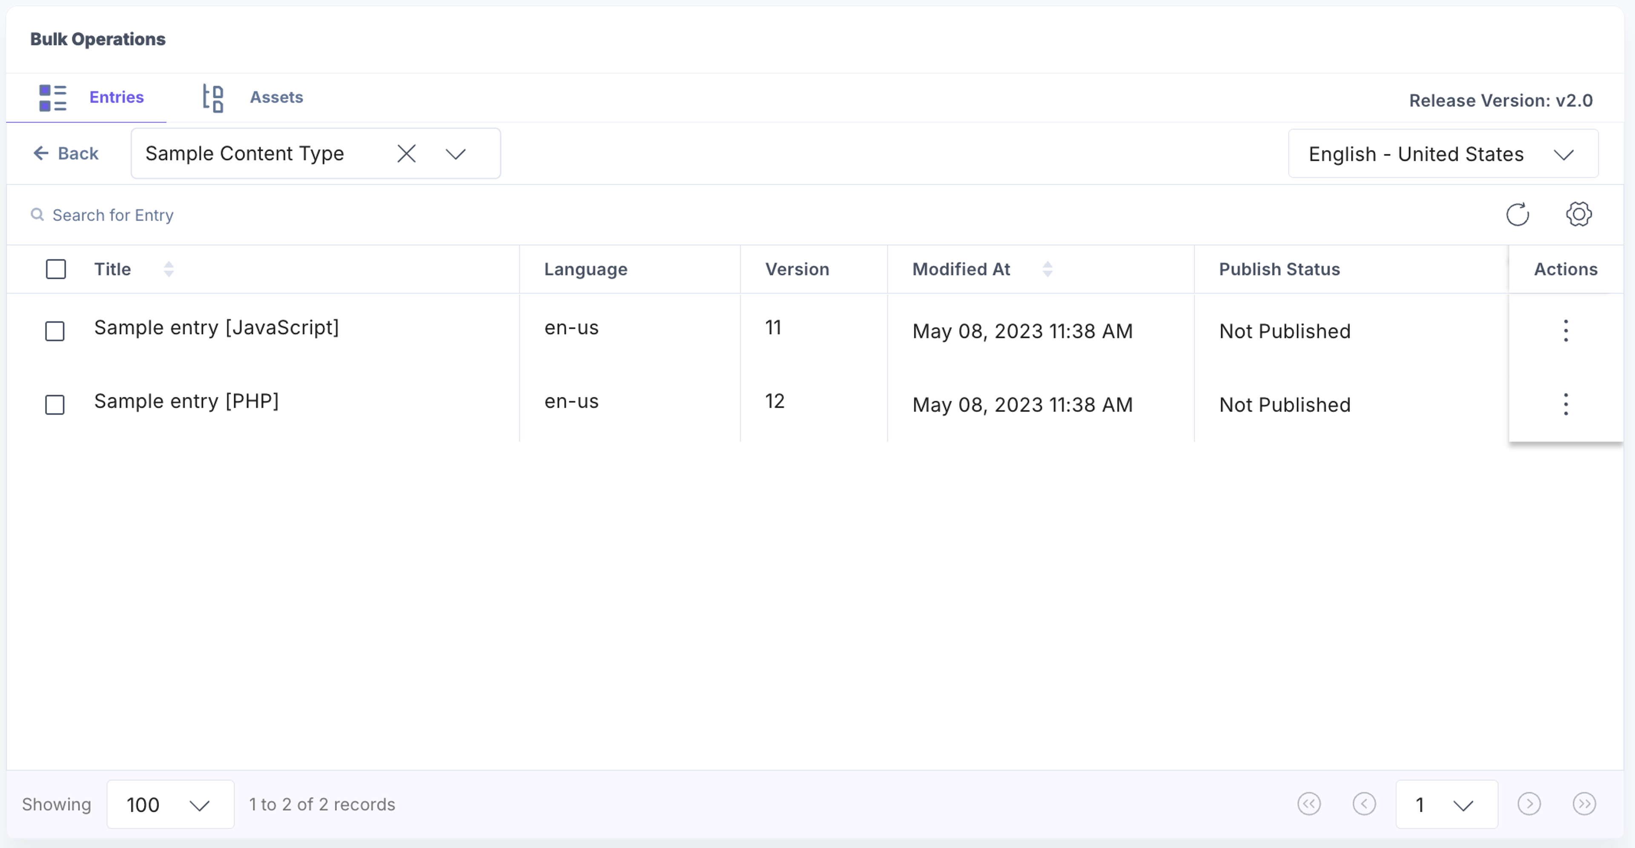Check the Sample entry [PHP] checkbox
The image size is (1635, 848).
coord(55,404)
